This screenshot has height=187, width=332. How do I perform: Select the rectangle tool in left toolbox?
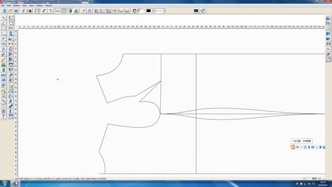[x=4, y=28]
